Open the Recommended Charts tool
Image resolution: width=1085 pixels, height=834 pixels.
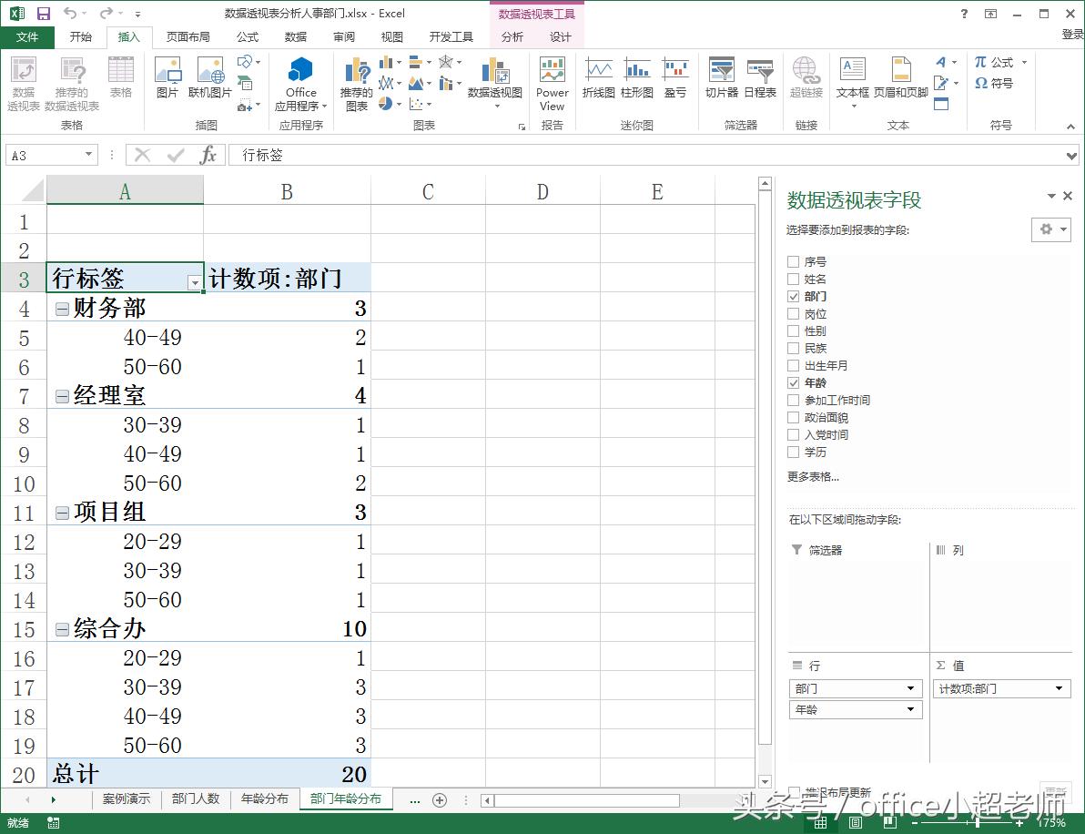(356, 86)
